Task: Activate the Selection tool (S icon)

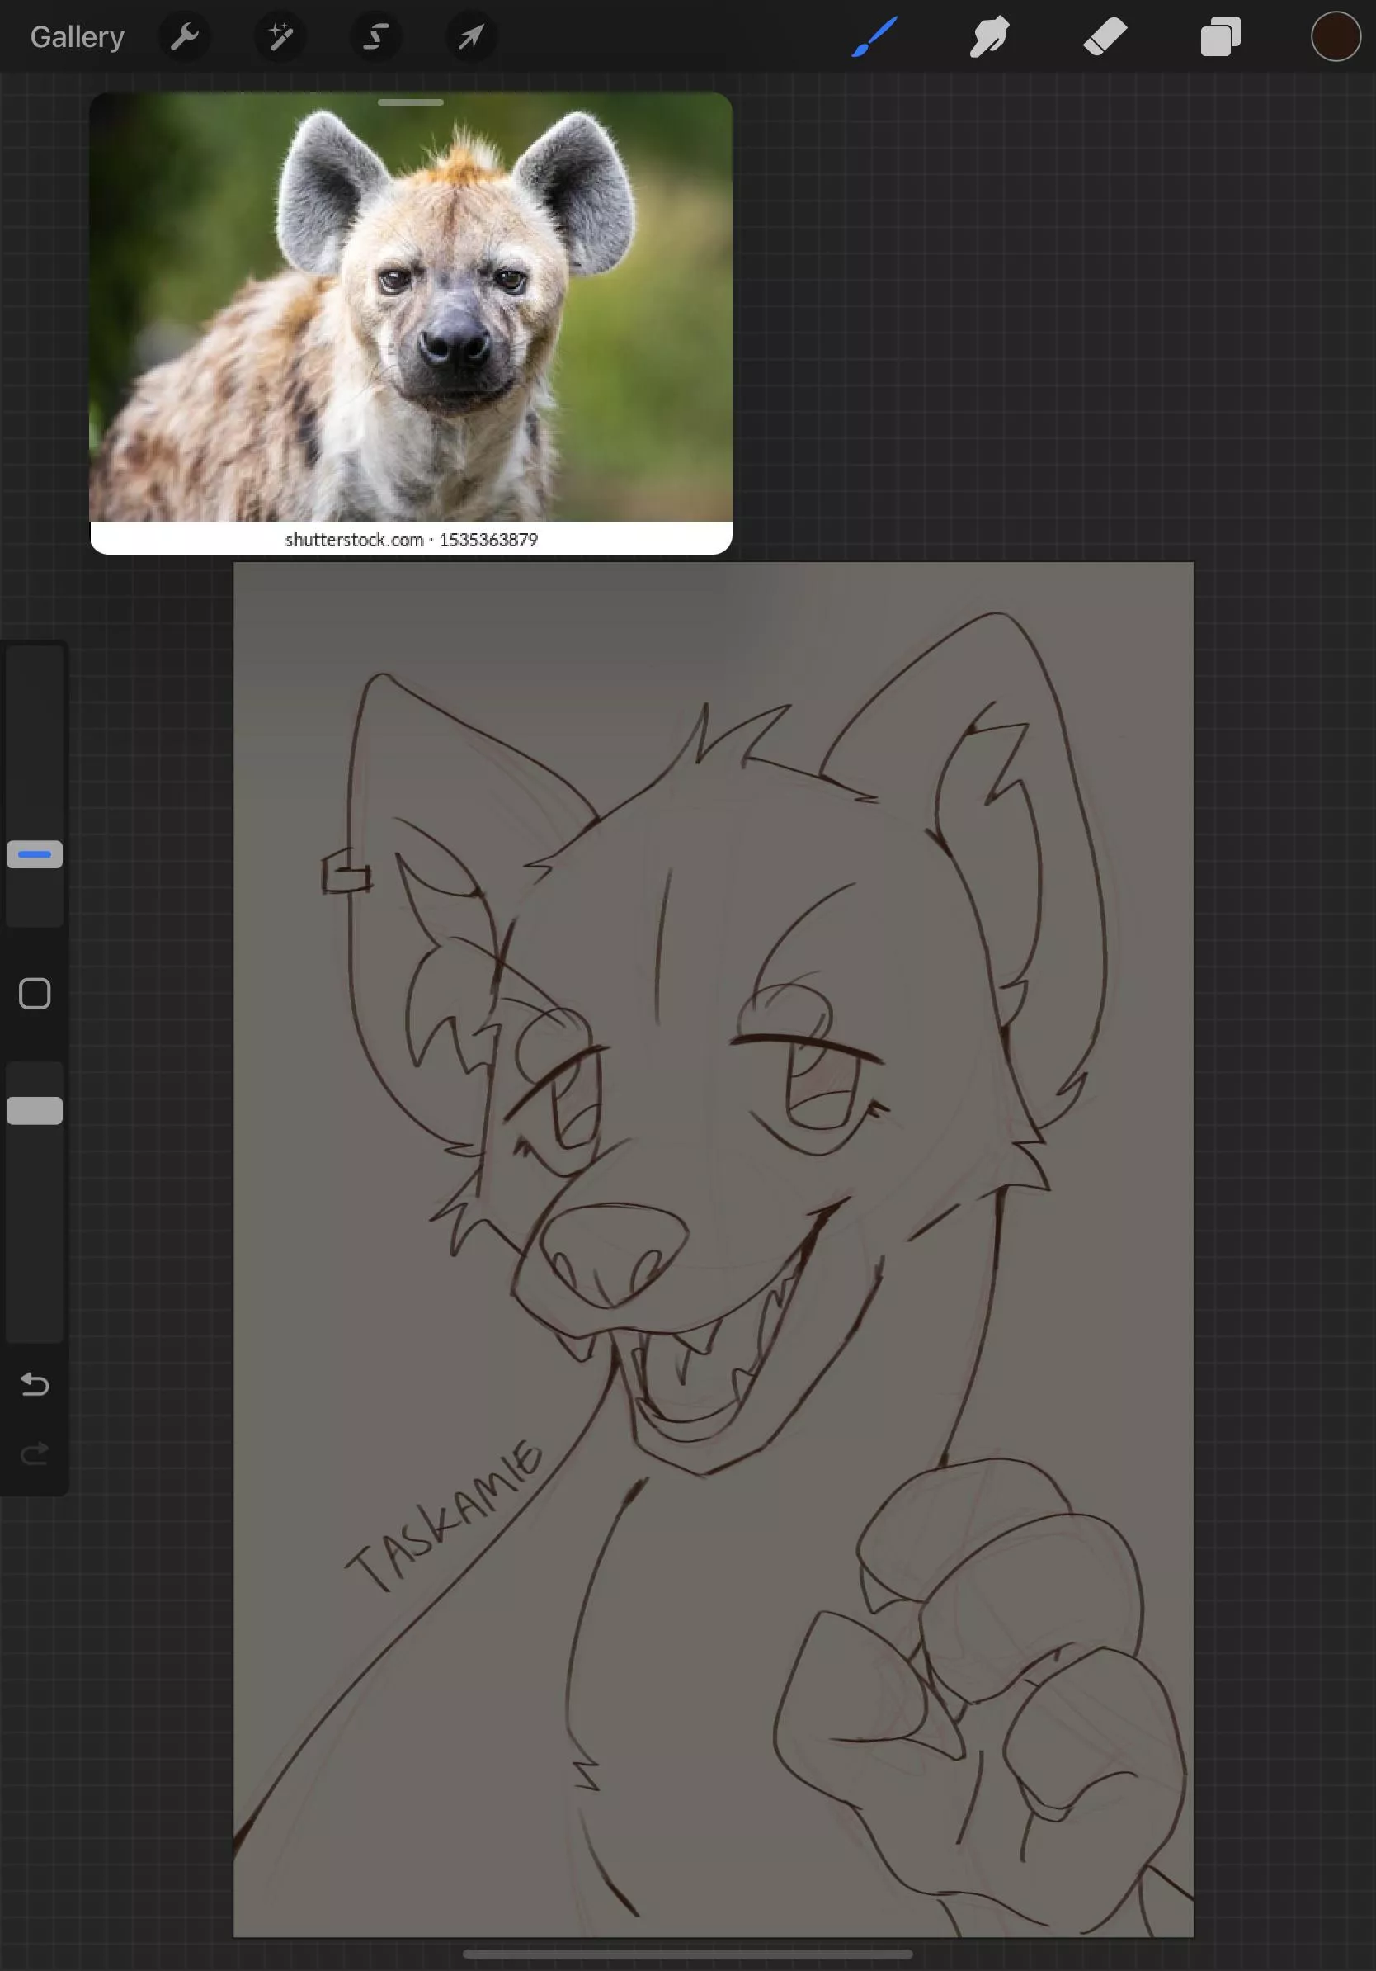Action: [375, 37]
